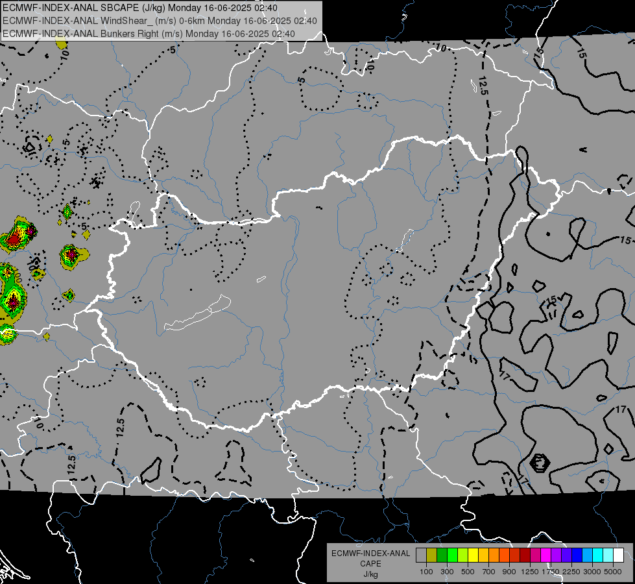Pick the dark red legend swatch
635x584 pixels.
pos(525,555)
